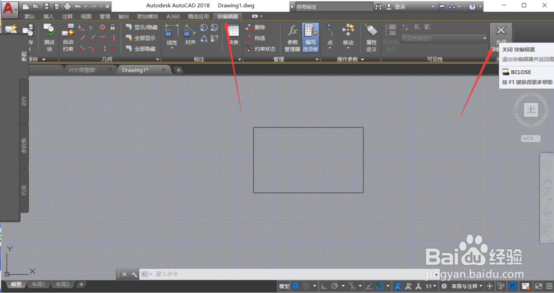Select the fix constraint padlock icon
This screenshot has height=293, width=554.
pyautogui.click(x=112, y=27)
